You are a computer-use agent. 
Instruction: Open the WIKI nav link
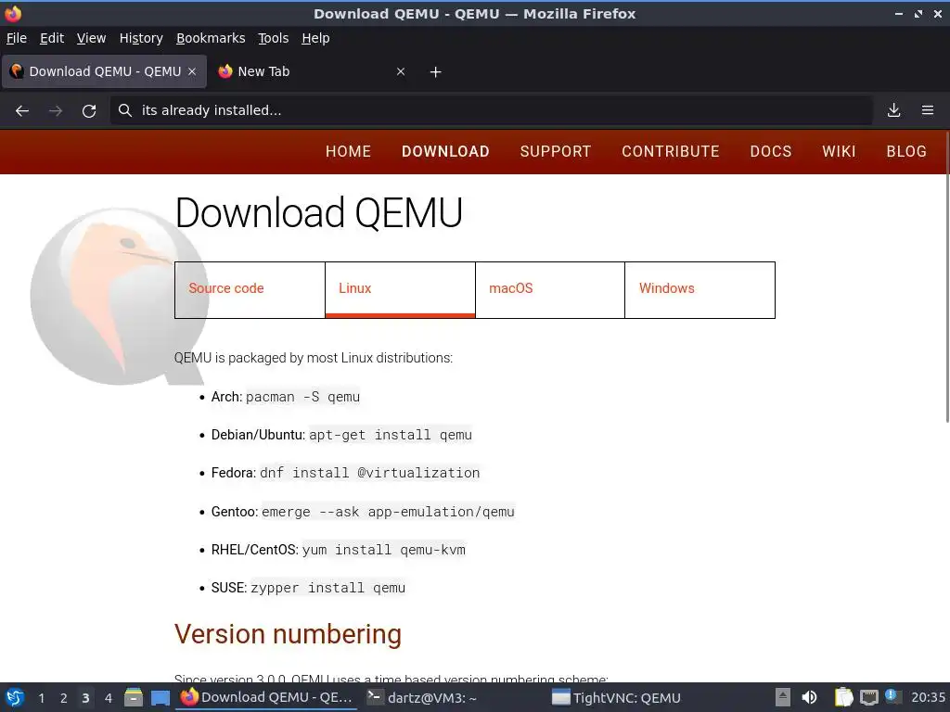click(x=839, y=151)
